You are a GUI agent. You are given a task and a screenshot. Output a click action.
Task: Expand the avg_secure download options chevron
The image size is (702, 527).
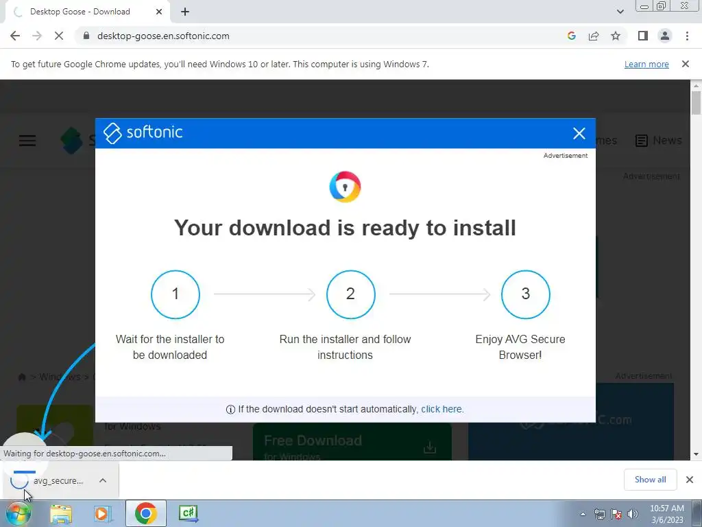click(103, 480)
